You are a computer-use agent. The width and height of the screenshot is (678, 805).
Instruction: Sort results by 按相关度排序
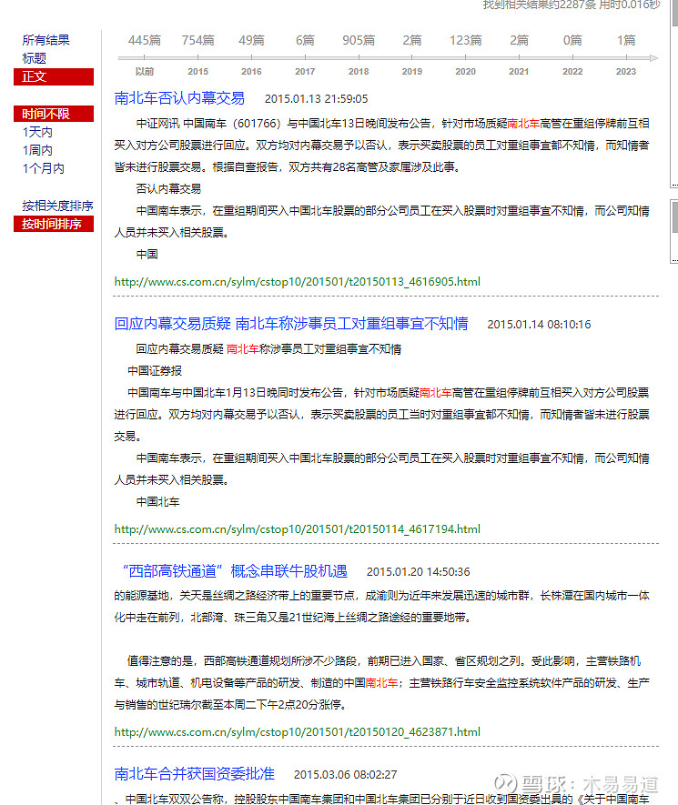57,206
